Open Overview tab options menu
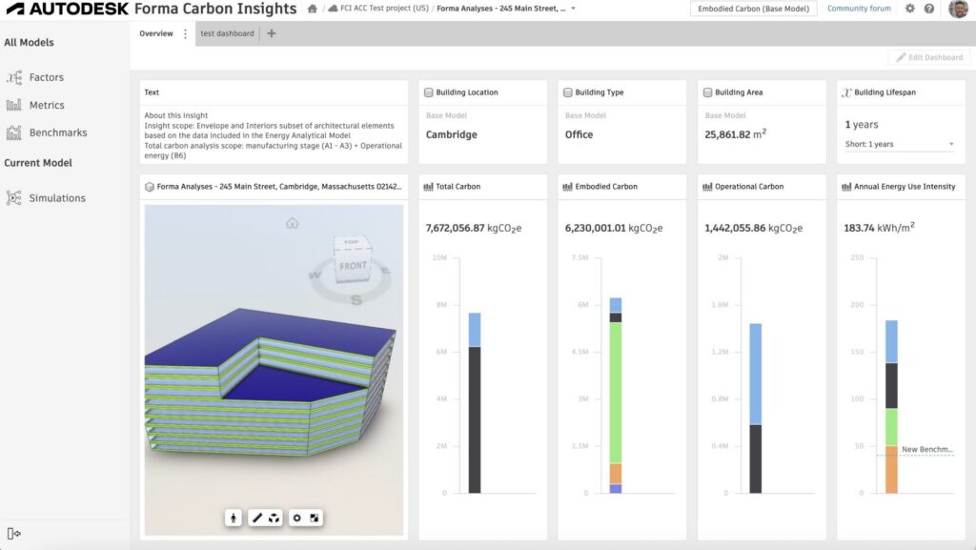The height and width of the screenshot is (550, 976). coord(185,33)
